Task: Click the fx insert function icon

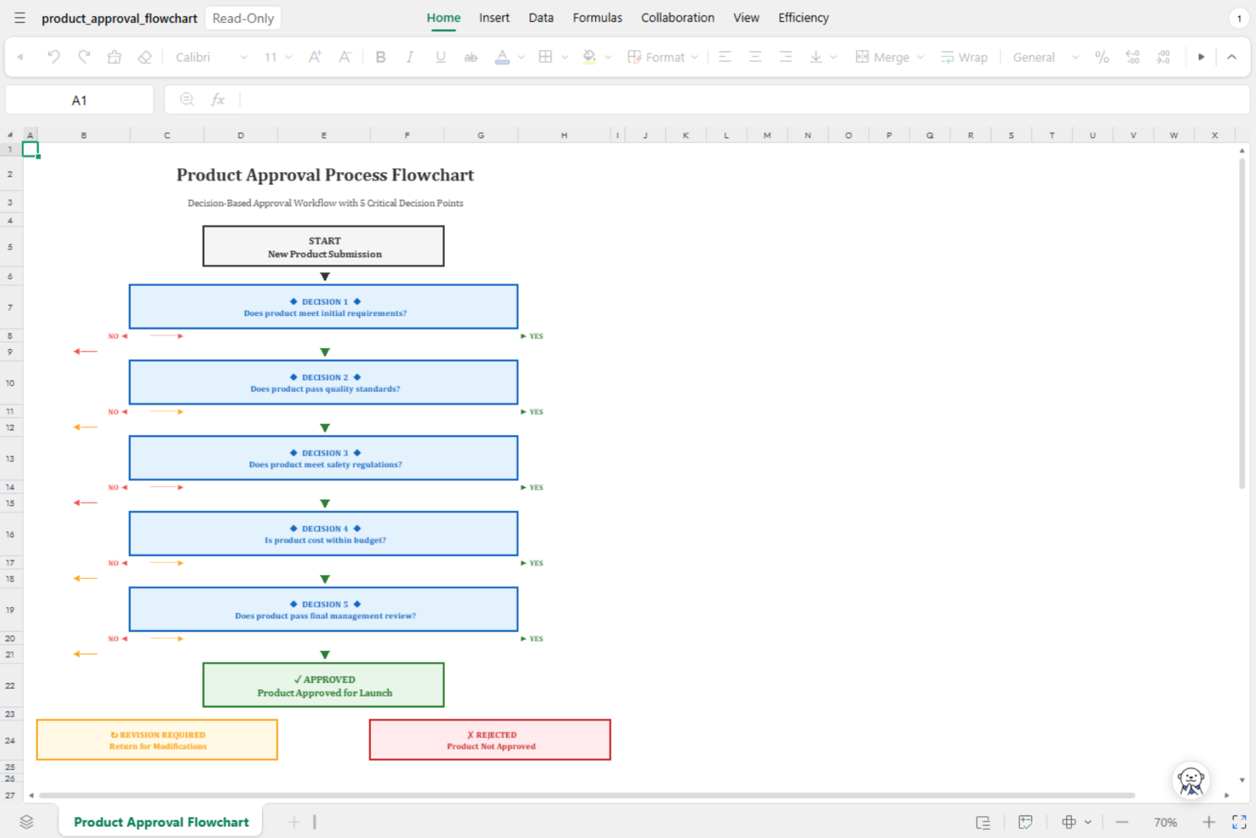Action: pos(217,99)
